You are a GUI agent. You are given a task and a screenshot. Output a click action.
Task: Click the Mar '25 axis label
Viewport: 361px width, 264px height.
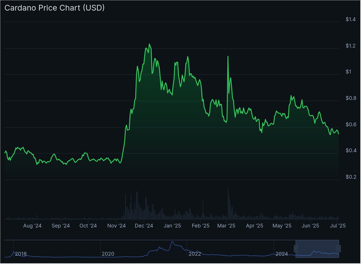(x=226, y=225)
